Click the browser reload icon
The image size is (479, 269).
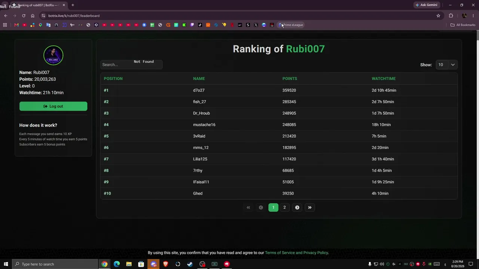click(24, 16)
